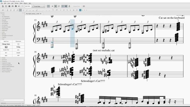Toggle the metronome icon
Viewport: 190px width, 107px height.
(69, 6)
